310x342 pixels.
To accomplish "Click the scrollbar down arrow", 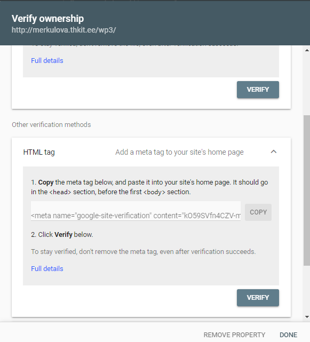I will 307,317.
